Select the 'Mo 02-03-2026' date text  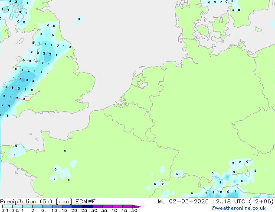click(x=183, y=202)
